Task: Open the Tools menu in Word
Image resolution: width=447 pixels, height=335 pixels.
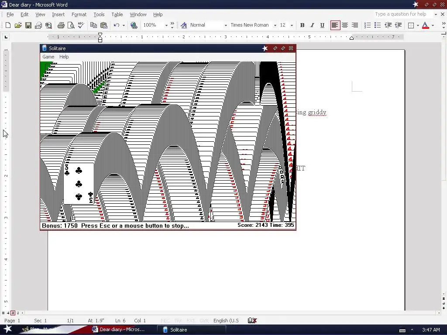Action: pyautogui.click(x=99, y=14)
